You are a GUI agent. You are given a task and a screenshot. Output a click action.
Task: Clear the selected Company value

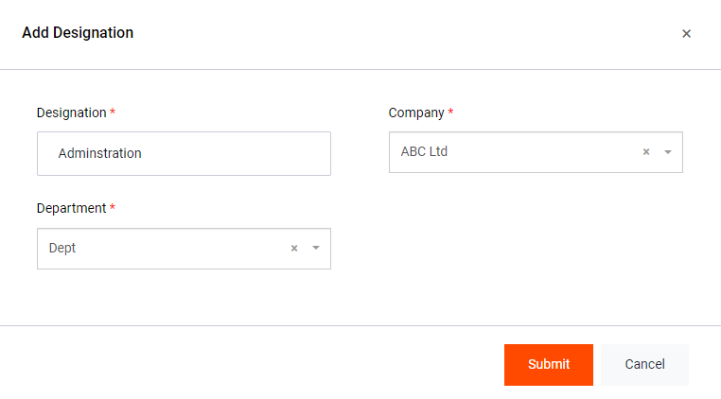[646, 151]
